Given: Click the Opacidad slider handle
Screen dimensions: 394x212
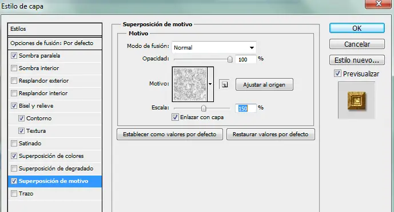Looking at the screenshot, I should coord(230,59).
